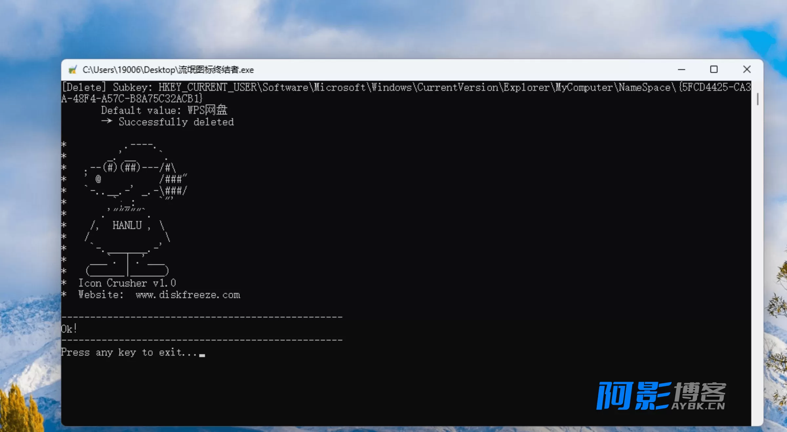Click the console app icon in title bar
Screen dimensions: 787x432
point(72,70)
